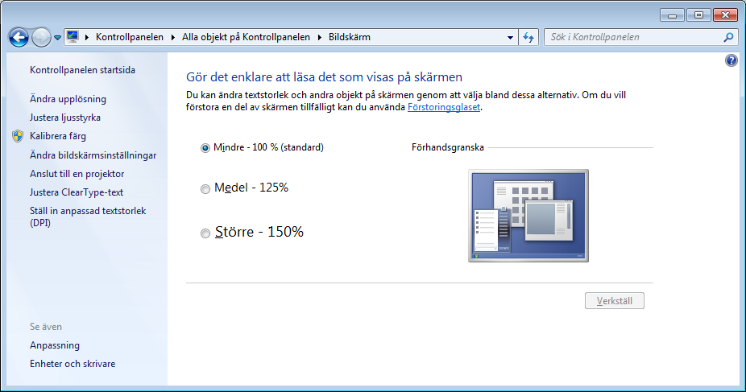The height and width of the screenshot is (392, 746).
Task: Click the magnifier search icon
Action: [728, 37]
